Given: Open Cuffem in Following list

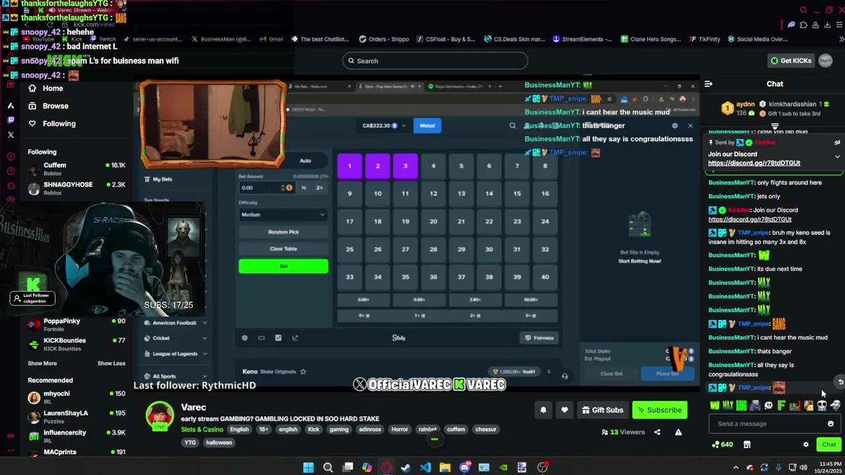Looking at the screenshot, I should coord(76,169).
